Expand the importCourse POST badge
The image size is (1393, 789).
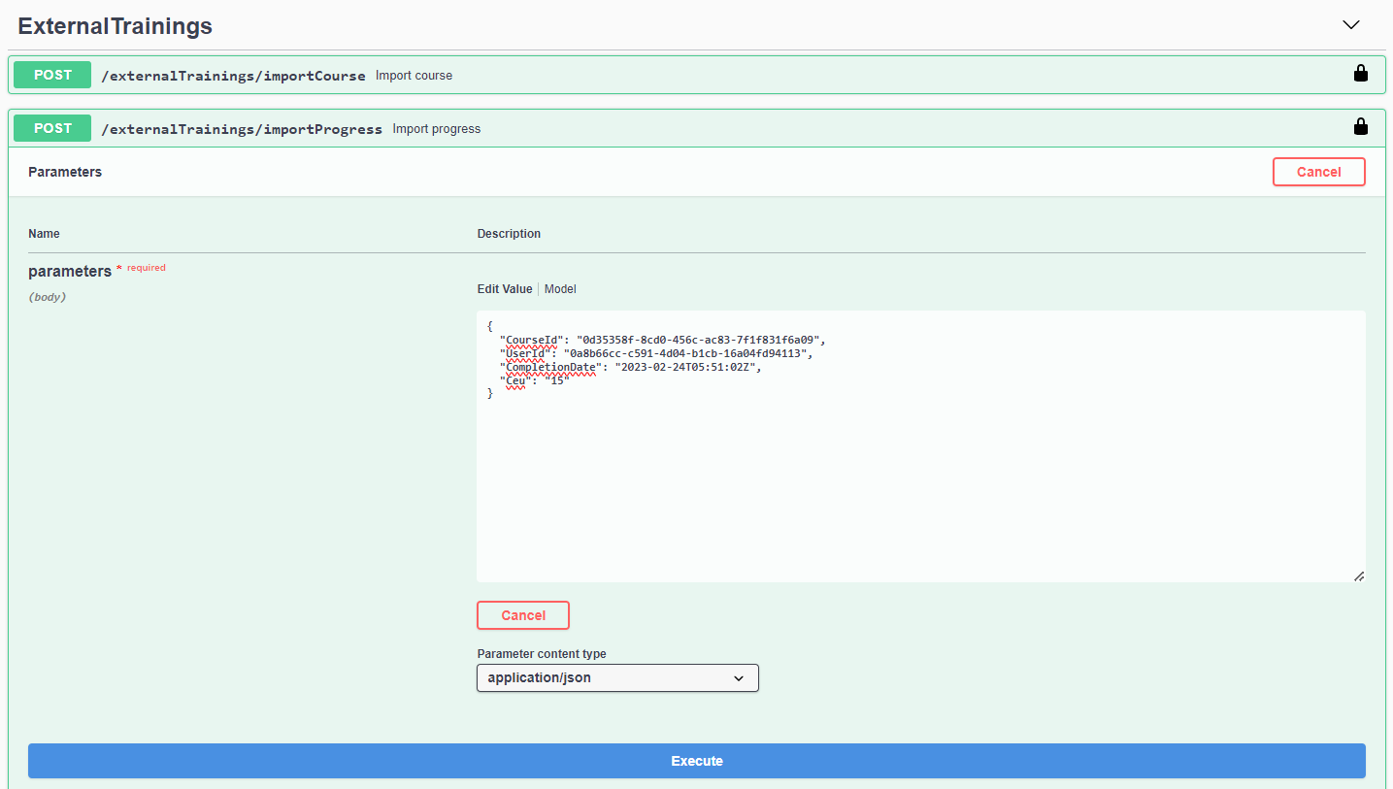pyautogui.click(x=52, y=75)
